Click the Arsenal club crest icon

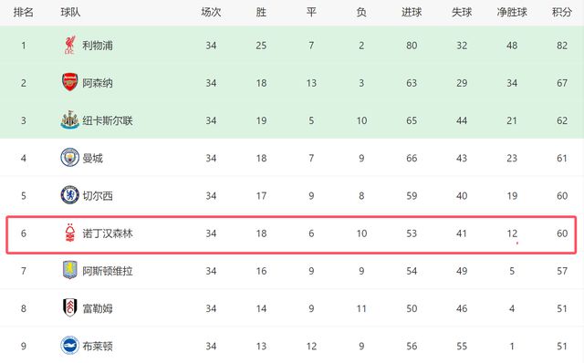pos(69,82)
